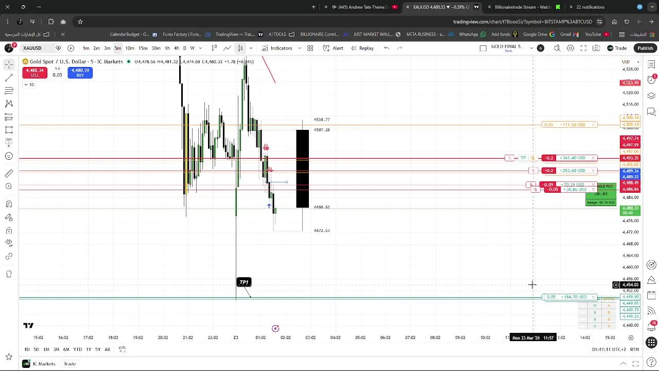The height and width of the screenshot is (371, 659).
Task: Take a chart snapshot camera icon
Action: click(x=596, y=48)
